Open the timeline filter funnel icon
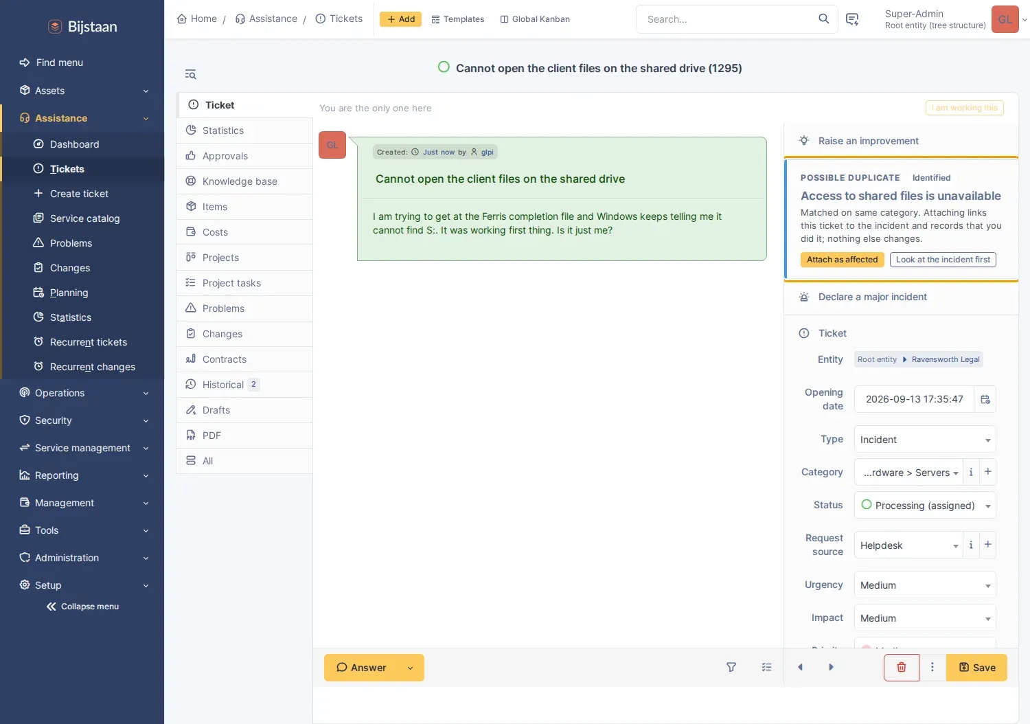The height and width of the screenshot is (724, 1030). click(x=731, y=668)
